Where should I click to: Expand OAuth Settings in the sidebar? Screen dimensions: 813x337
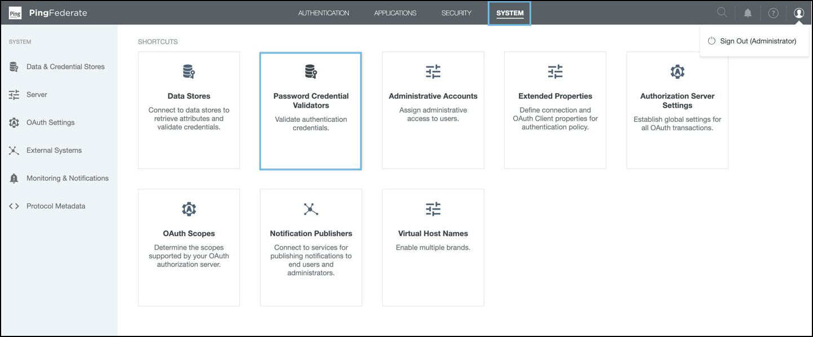coord(50,122)
